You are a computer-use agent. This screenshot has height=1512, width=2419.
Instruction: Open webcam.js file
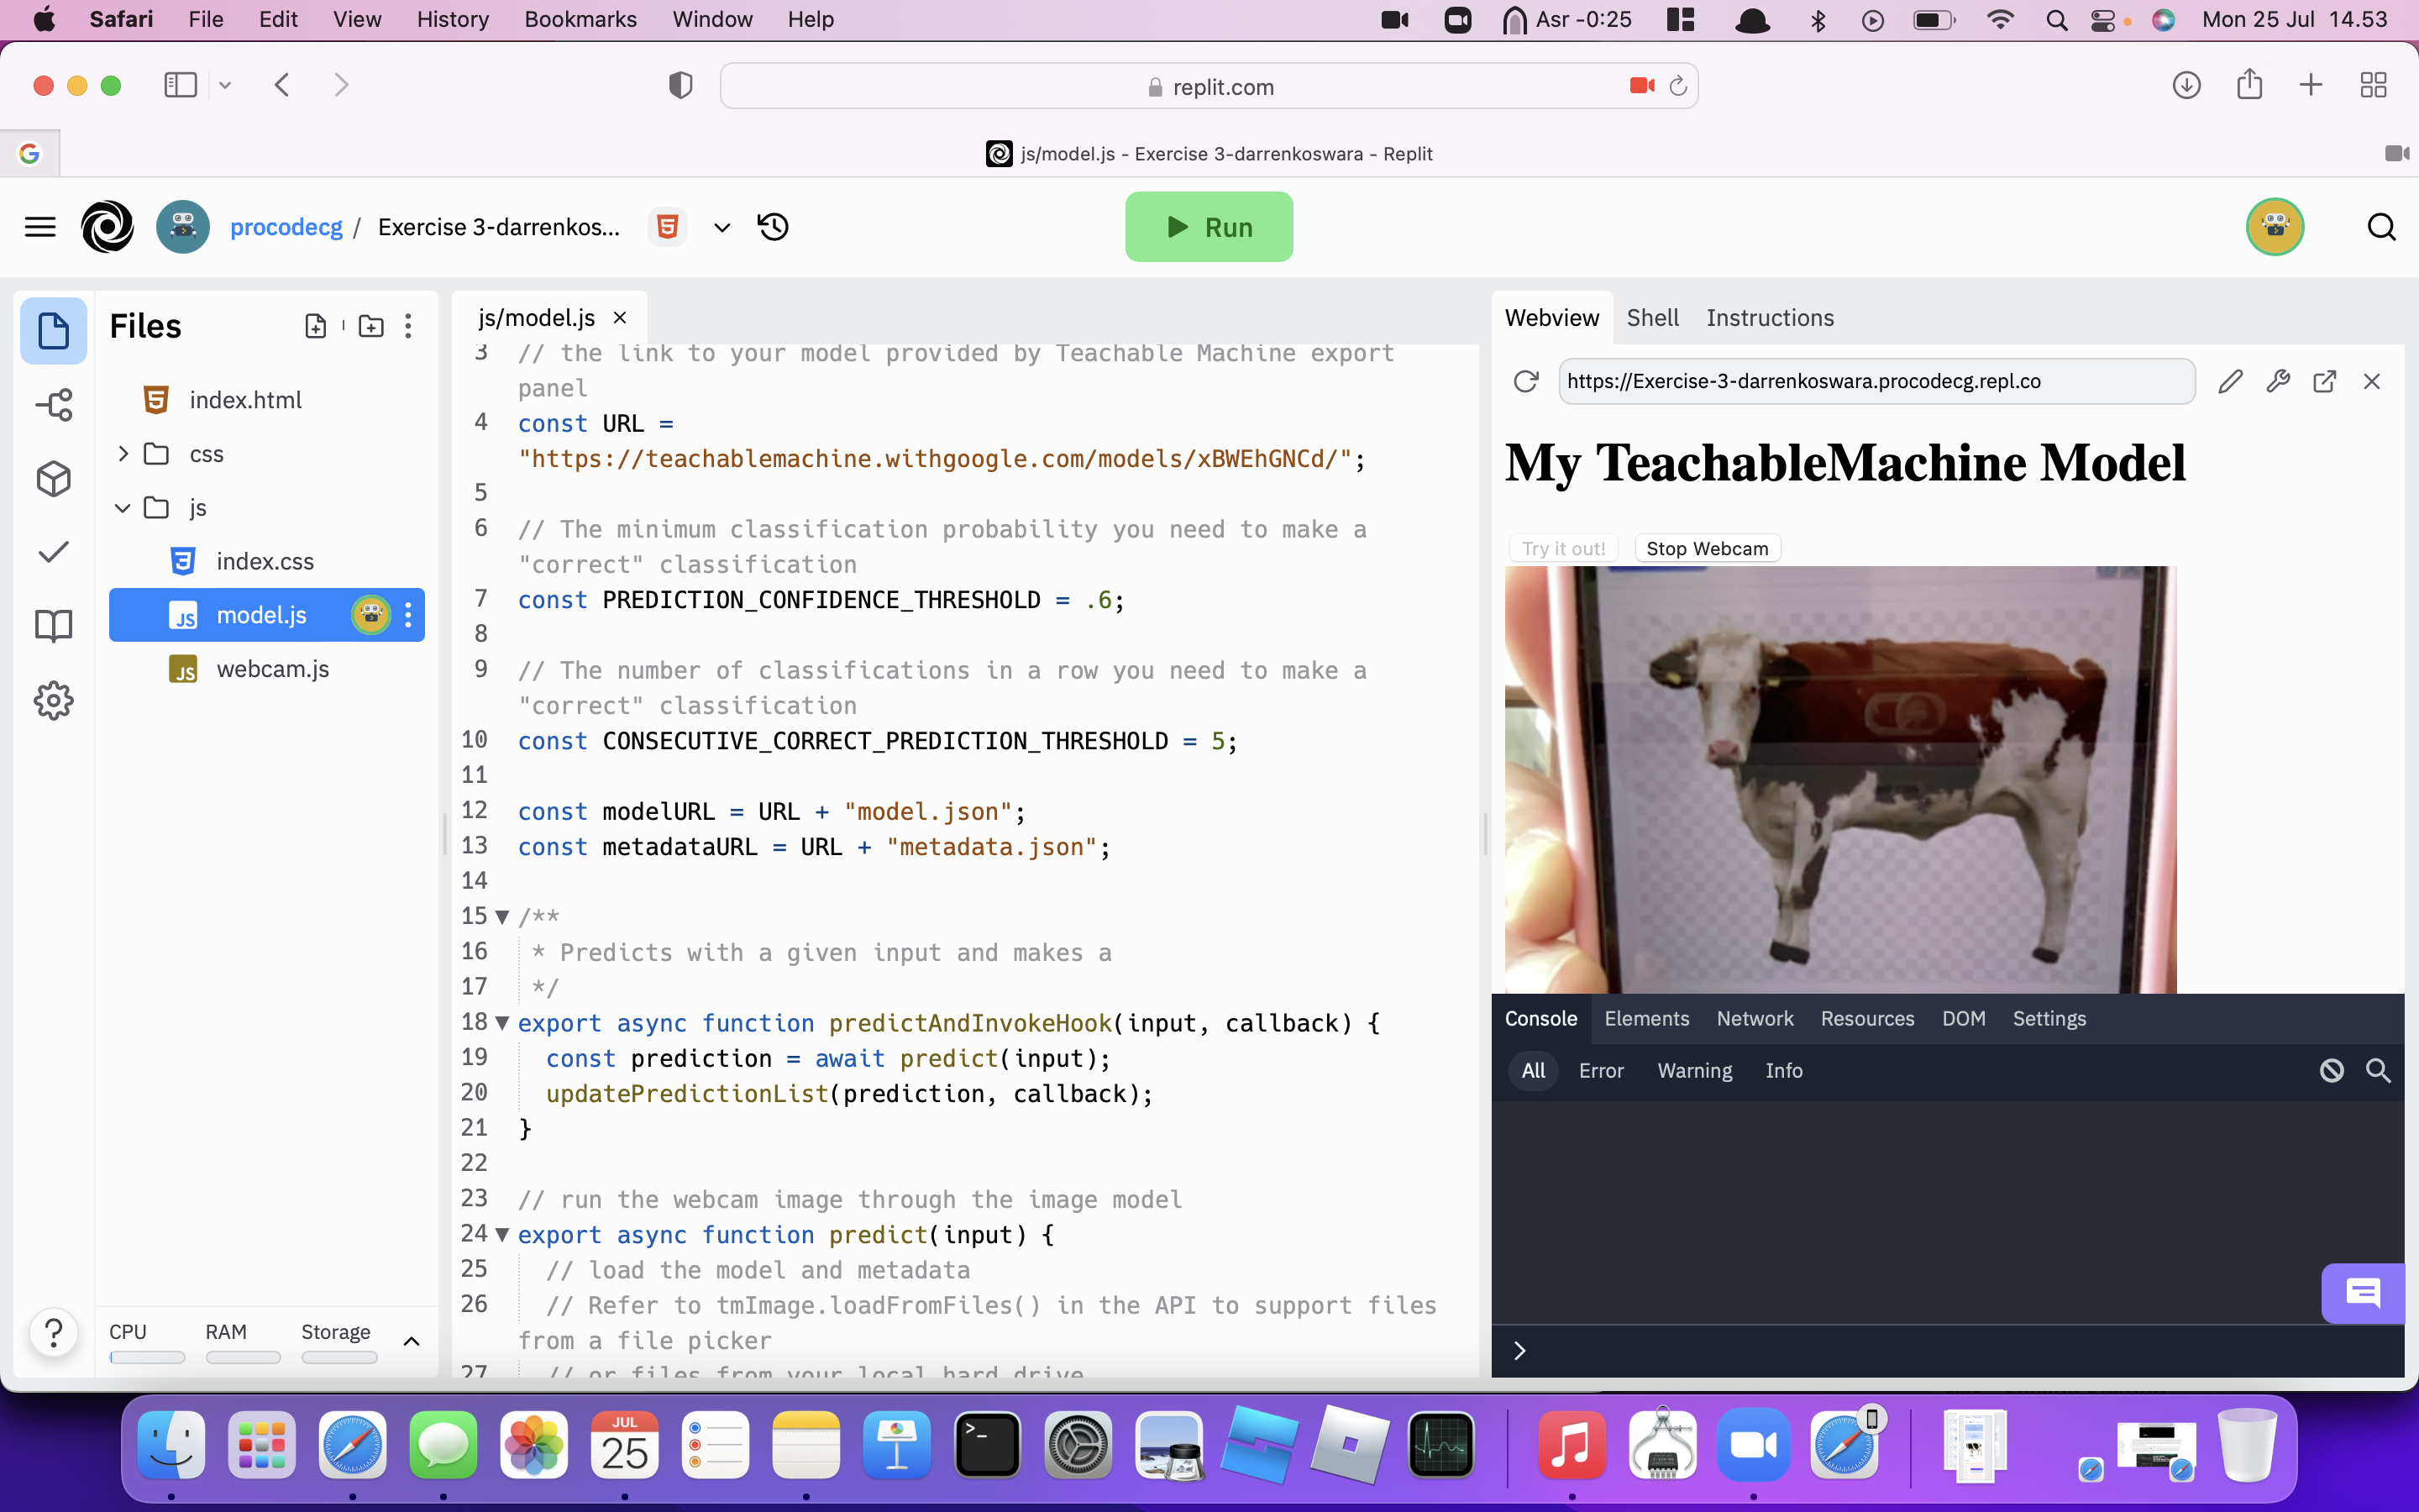tap(273, 669)
